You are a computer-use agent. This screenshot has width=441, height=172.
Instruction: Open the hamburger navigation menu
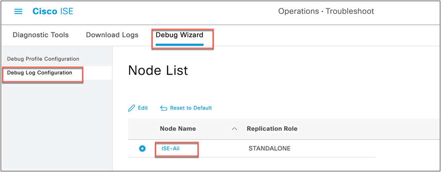click(x=18, y=11)
